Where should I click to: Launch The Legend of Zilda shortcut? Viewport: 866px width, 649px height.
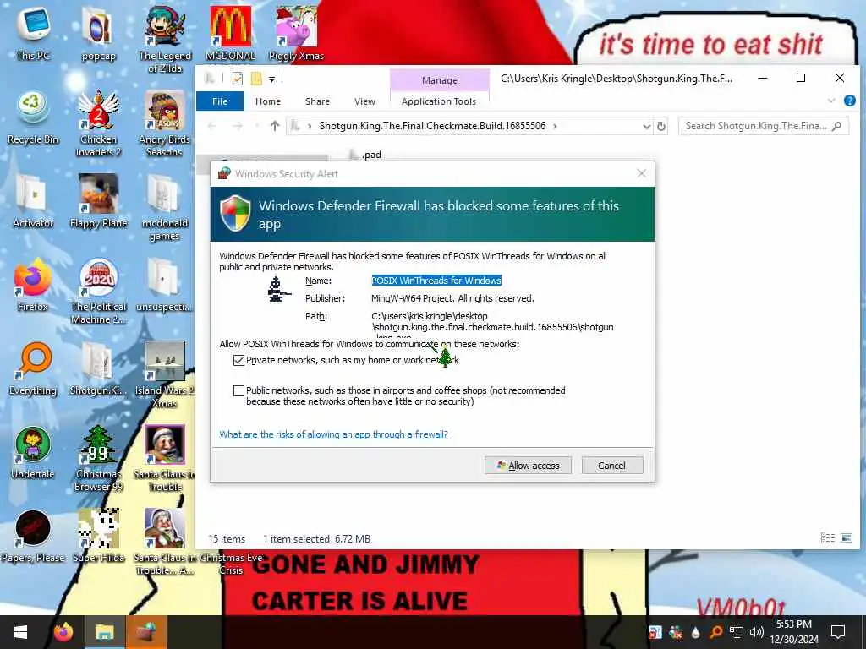pos(165,39)
